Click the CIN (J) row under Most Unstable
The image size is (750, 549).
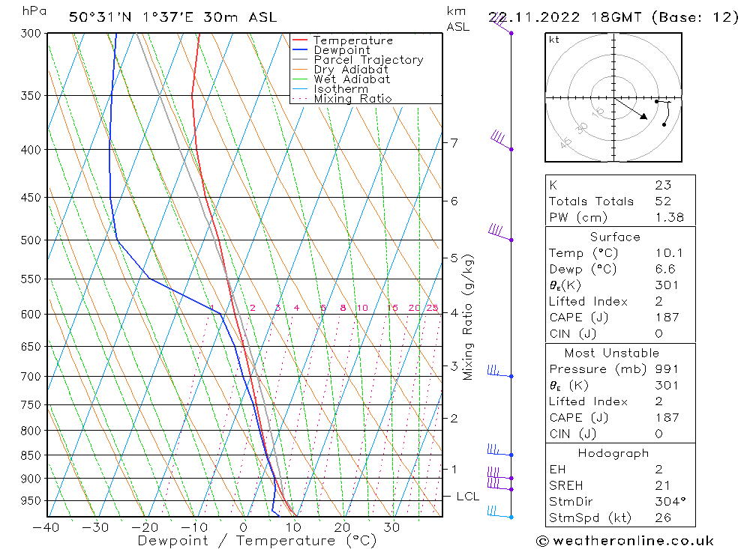[620, 434]
